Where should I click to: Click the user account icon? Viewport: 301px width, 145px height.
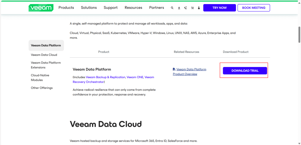pyautogui.click(x=199, y=8)
